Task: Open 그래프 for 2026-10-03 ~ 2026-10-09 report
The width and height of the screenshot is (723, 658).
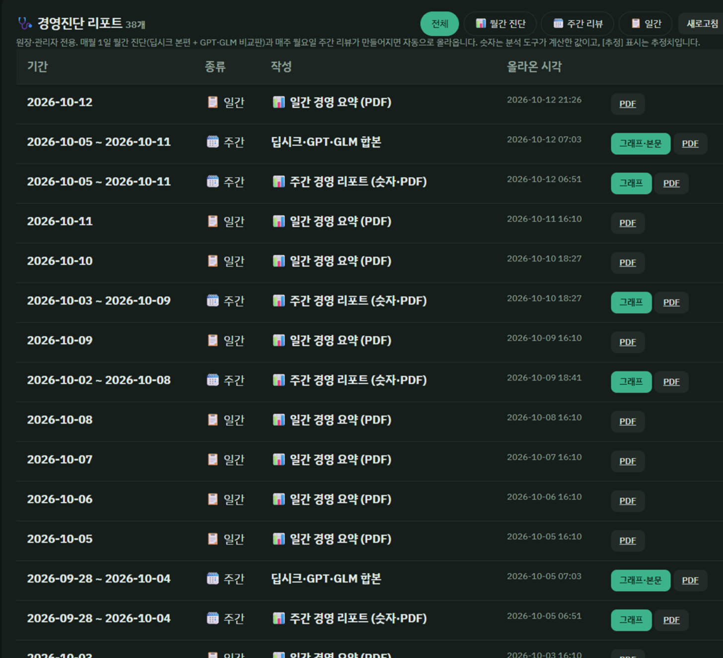Action: [631, 302]
